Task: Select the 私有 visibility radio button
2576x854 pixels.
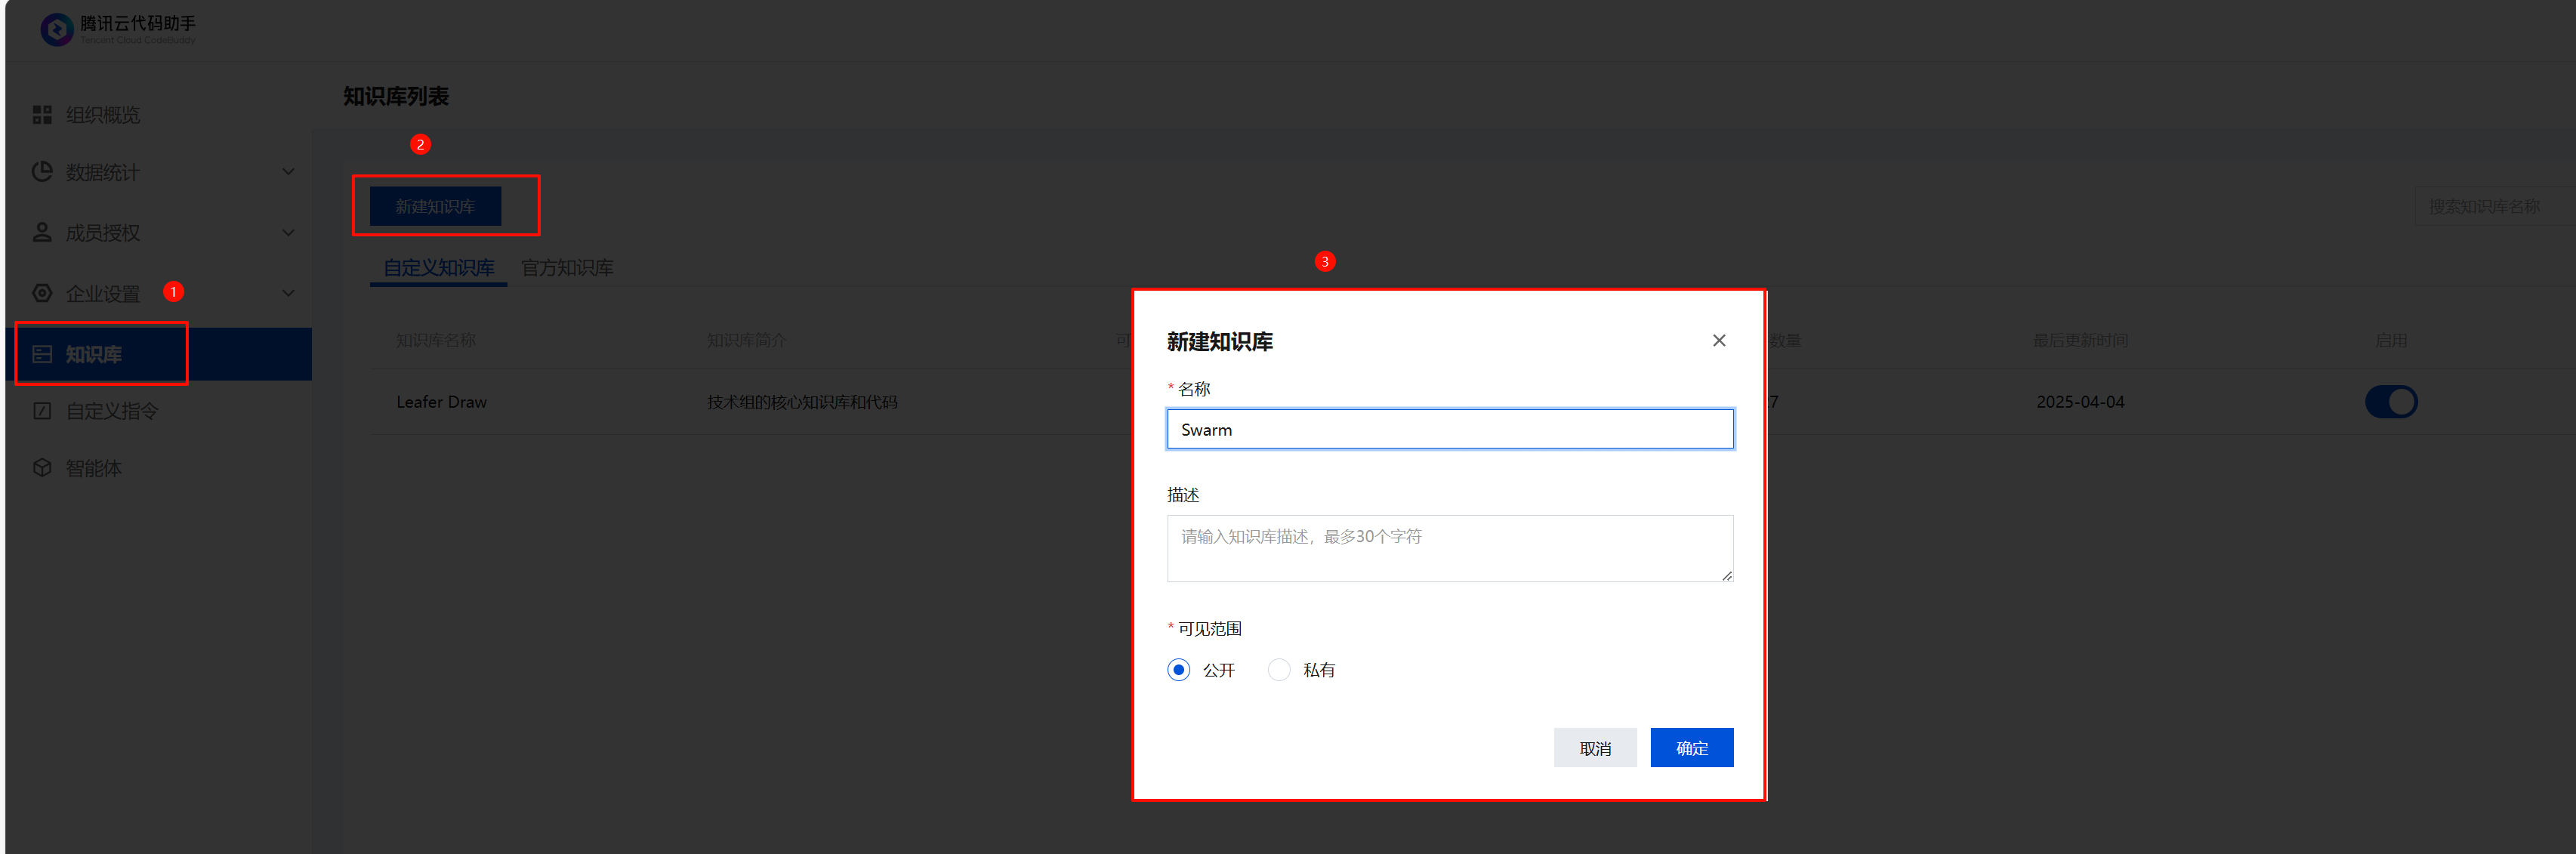Action: tap(1278, 670)
